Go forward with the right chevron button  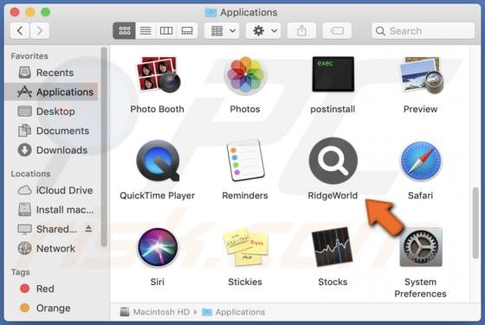click(x=40, y=30)
